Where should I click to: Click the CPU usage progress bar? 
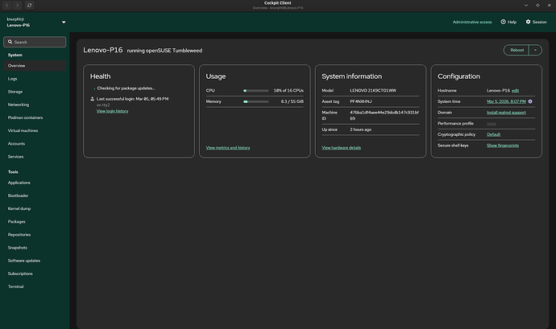click(255, 91)
